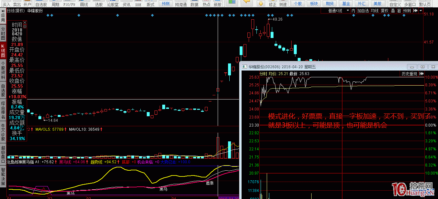Toggle the chart bar 预测 forecast button
Viewport: 438px width, 199px height.
coord(407,11)
